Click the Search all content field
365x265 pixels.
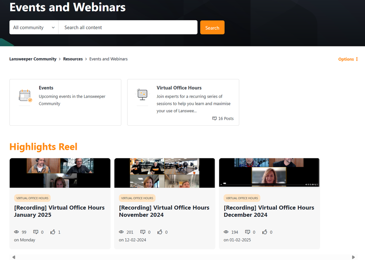pyautogui.click(x=128, y=27)
